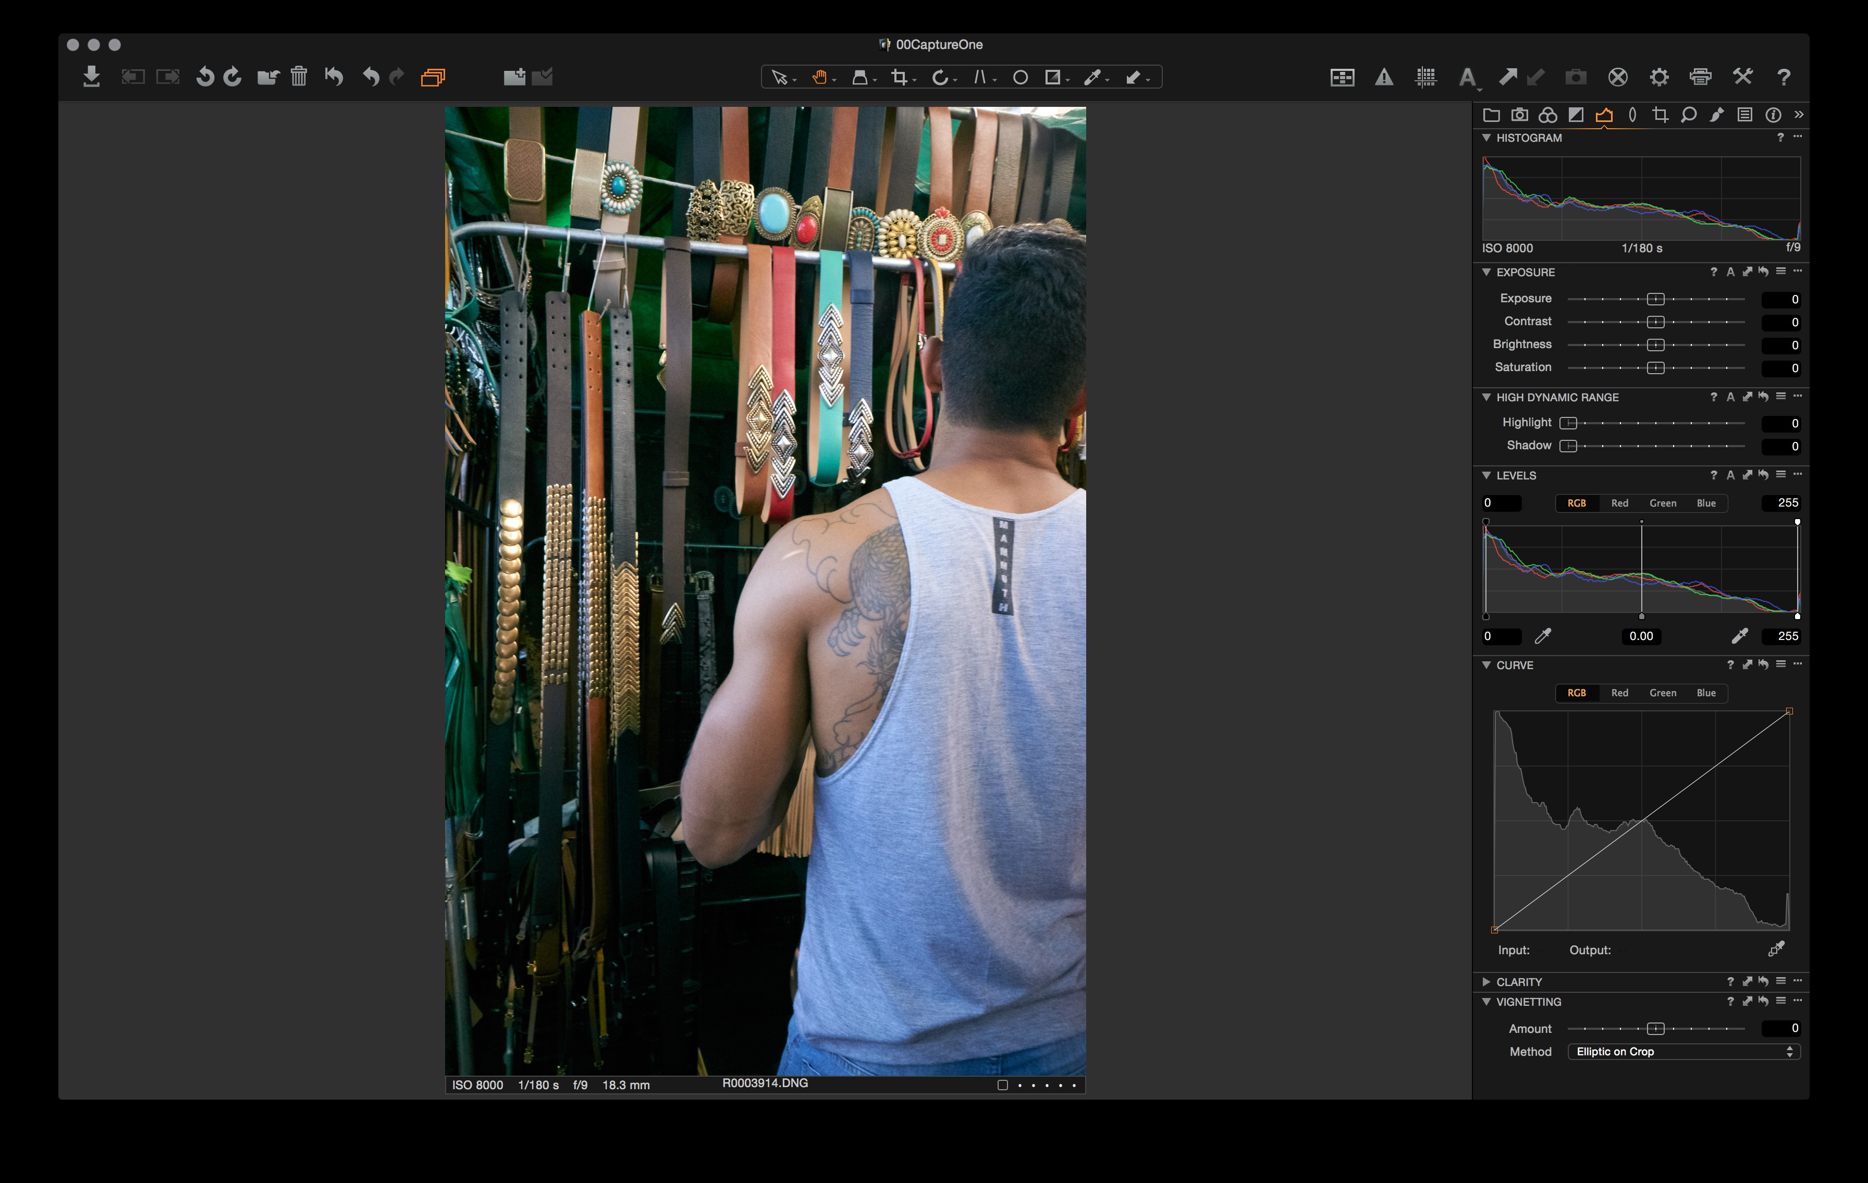Open the Vignetting Method dropdown
The image size is (1868, 1183).
[x=1683, y=1052]
